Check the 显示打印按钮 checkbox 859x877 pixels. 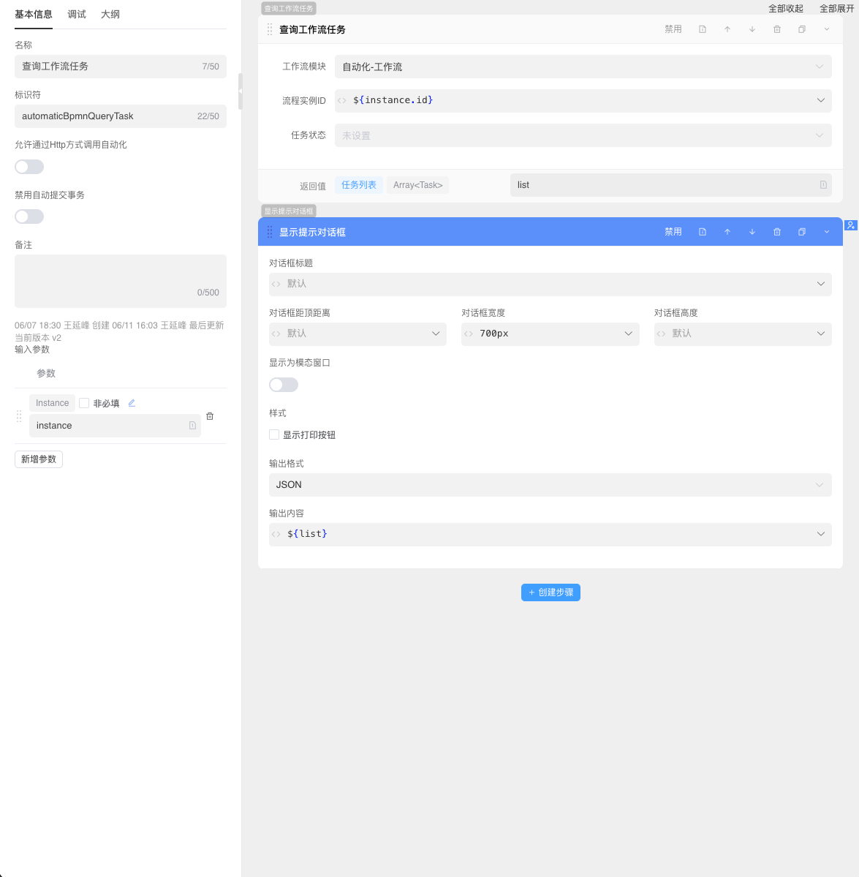(x=274, y=434)
